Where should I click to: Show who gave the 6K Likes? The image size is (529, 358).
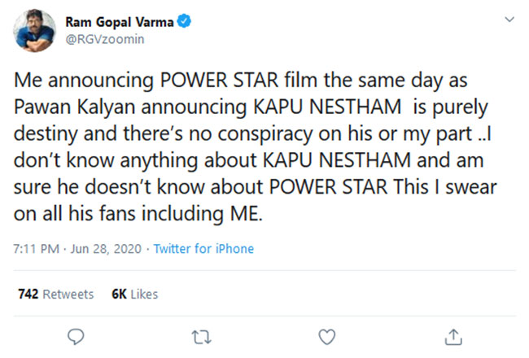coord(134,294)
